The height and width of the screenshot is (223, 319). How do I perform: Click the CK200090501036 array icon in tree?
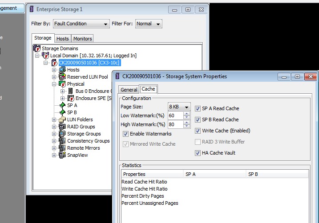click(54, 63)
